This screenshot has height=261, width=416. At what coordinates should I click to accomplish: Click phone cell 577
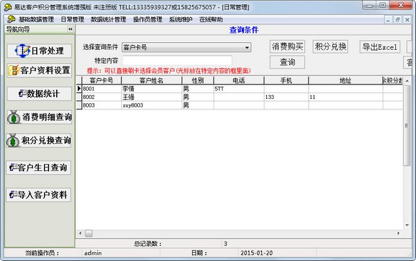239,89
